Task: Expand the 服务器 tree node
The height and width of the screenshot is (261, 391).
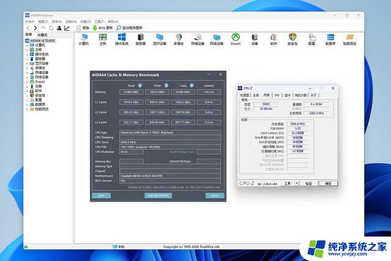Action: pyautogui.click(x=27, y=59)
